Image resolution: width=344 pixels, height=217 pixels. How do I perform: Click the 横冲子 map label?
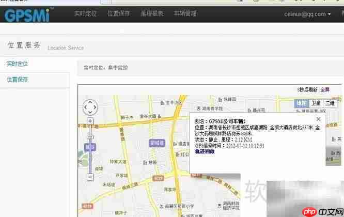pyautogui.click(x=121, y=213)
